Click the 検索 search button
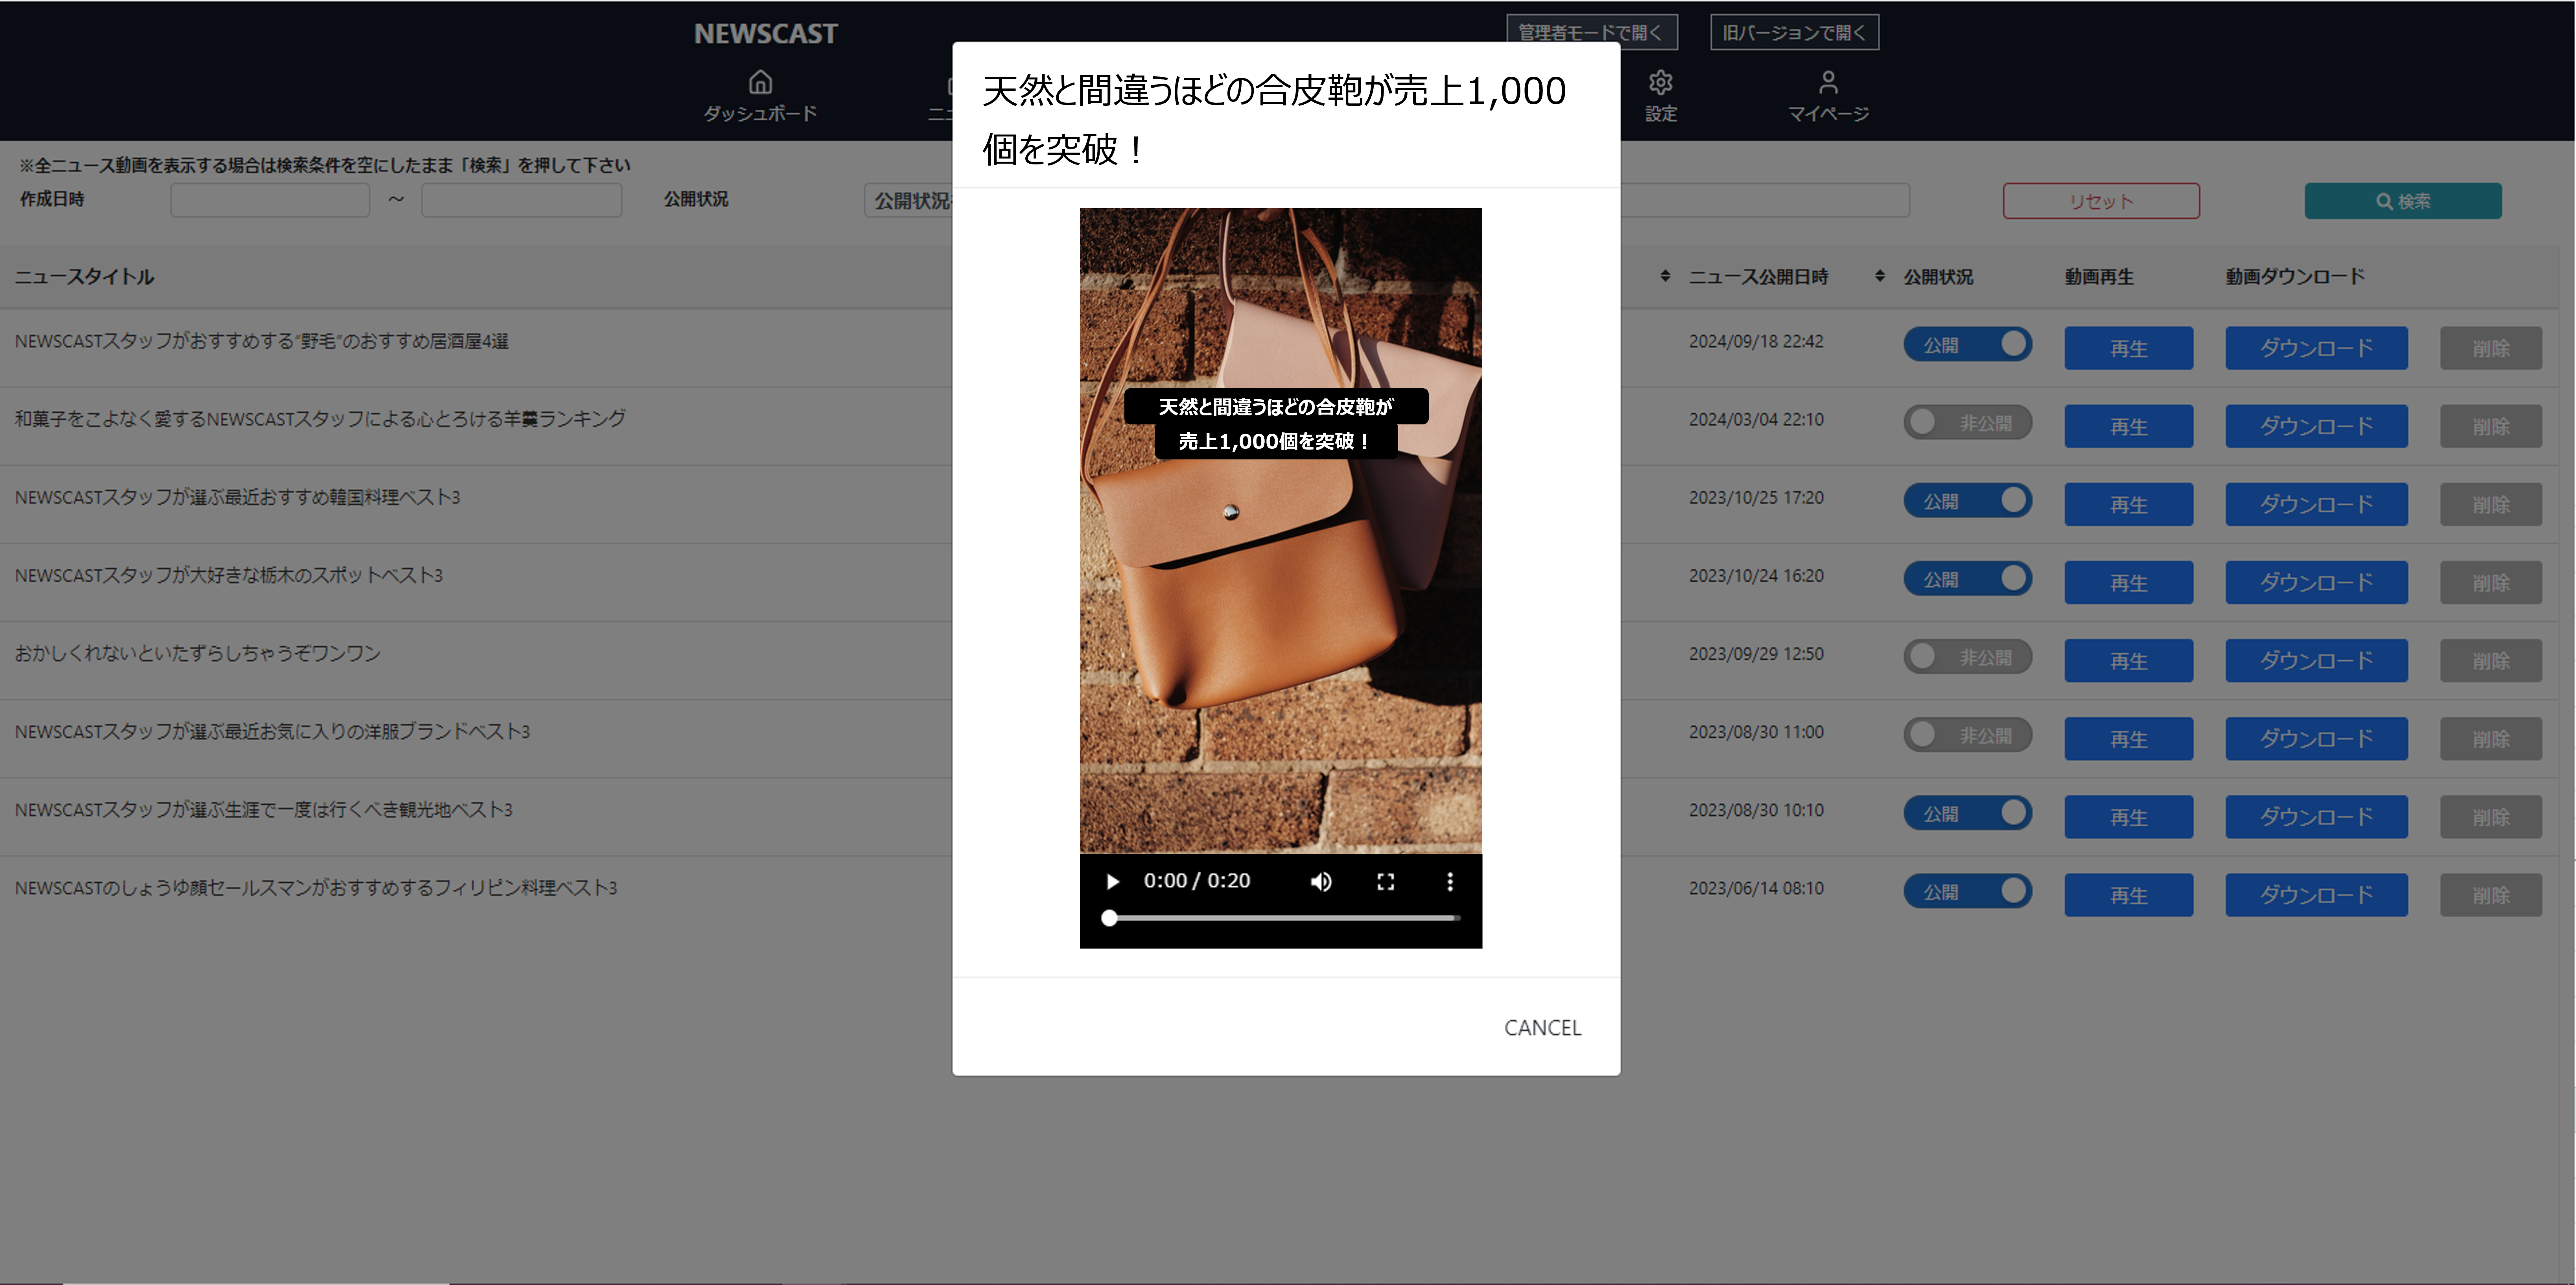This screenshot has height=1285, width=2576. (2403, 201)
